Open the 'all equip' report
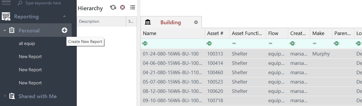The height and width of the screenshot is (106, 362). pos(27,44)
